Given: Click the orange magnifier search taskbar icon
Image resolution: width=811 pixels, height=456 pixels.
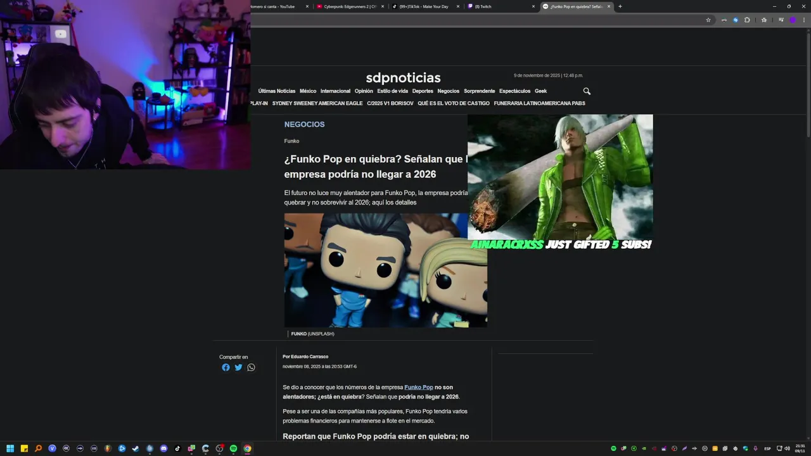Looking at the screenshot, I should tap(38, 448).
